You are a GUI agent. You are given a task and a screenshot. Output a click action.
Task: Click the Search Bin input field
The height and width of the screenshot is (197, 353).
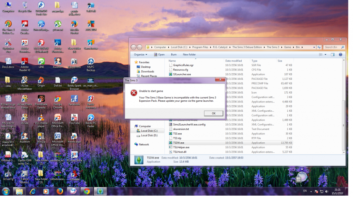pos(334,47)
